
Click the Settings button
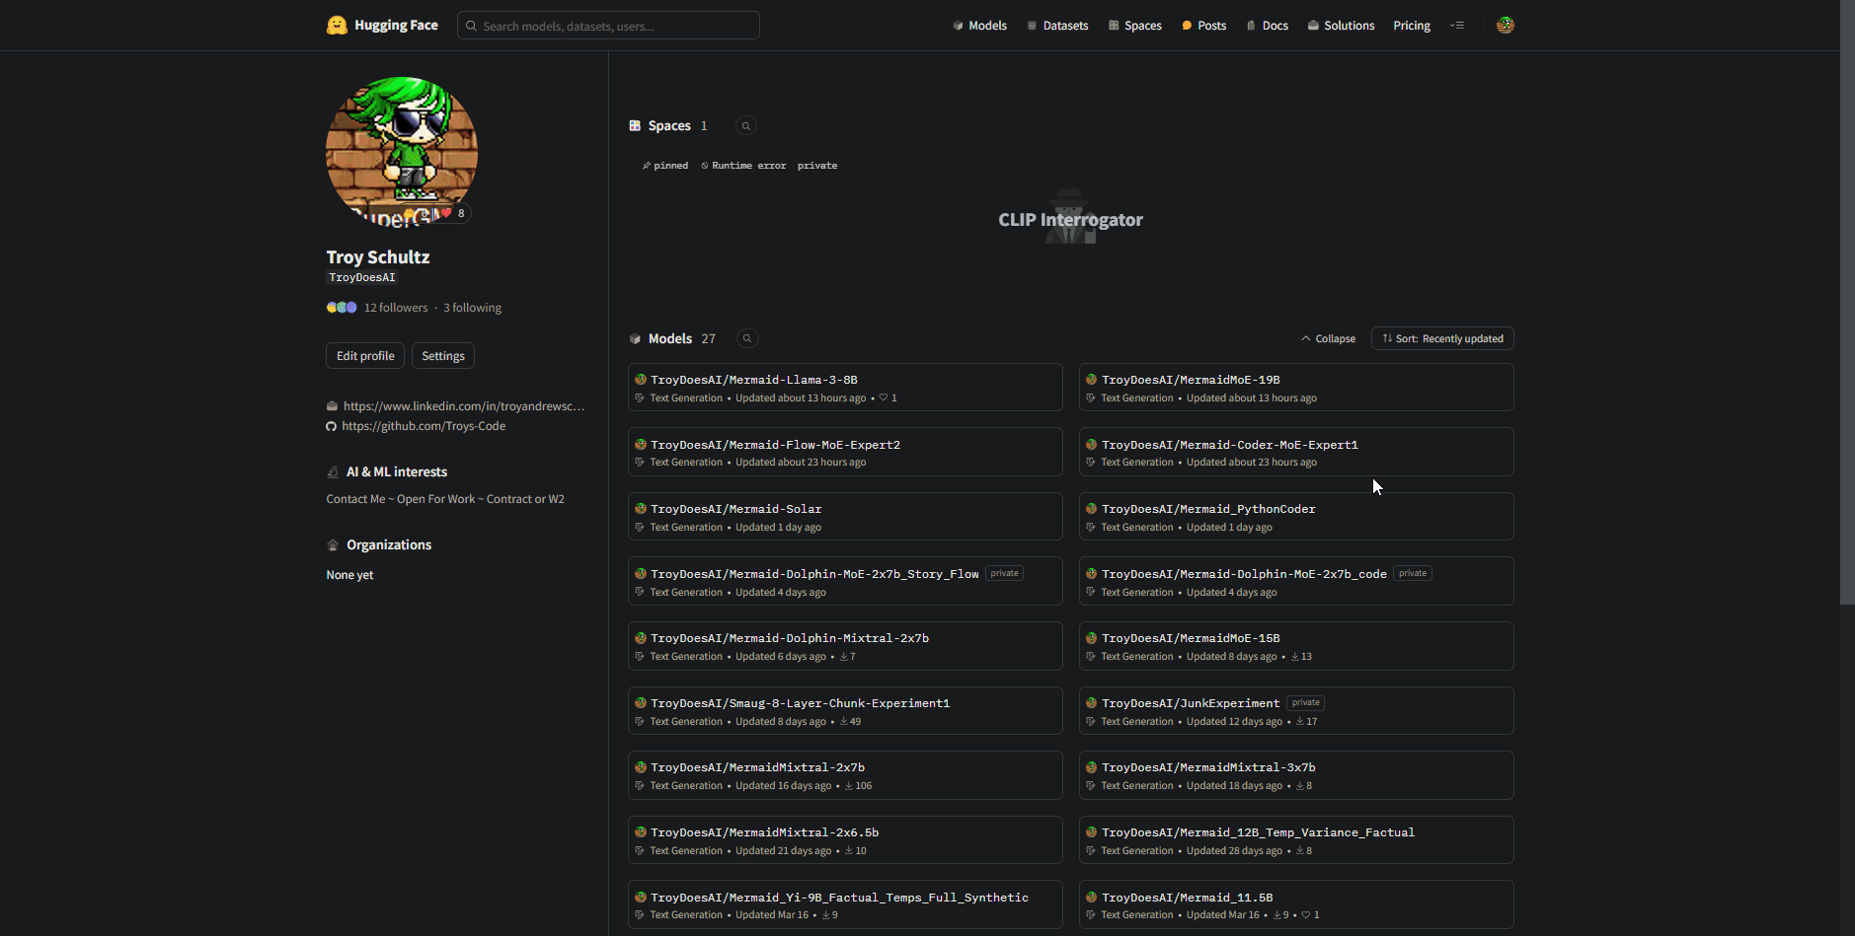(442, 356)
